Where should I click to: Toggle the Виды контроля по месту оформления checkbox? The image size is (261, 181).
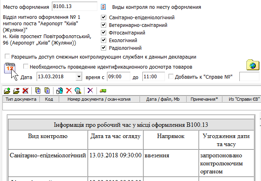point(104,7)
